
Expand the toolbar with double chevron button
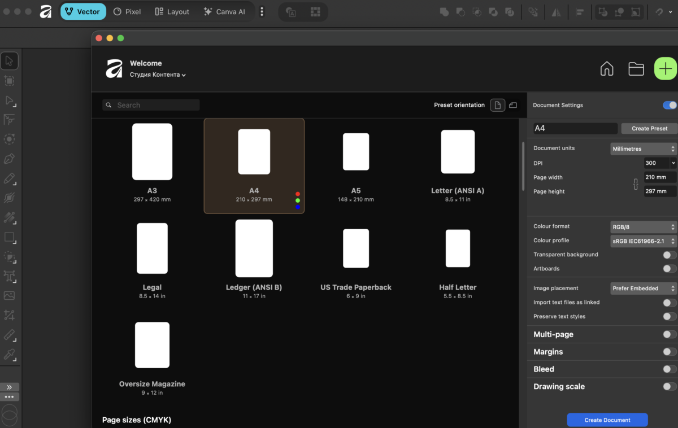[x=10, y=387]
